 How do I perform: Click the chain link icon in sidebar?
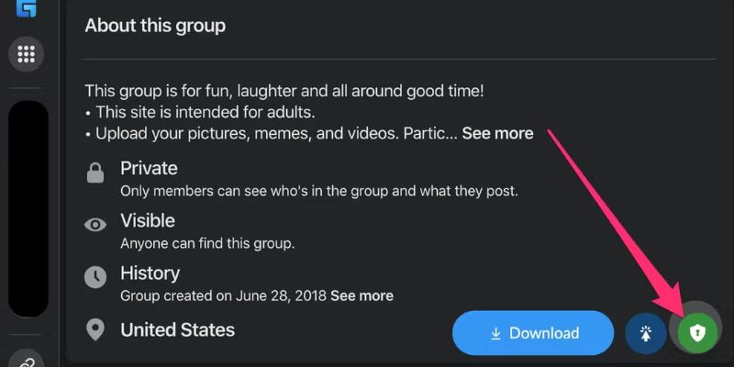(27, 360)
